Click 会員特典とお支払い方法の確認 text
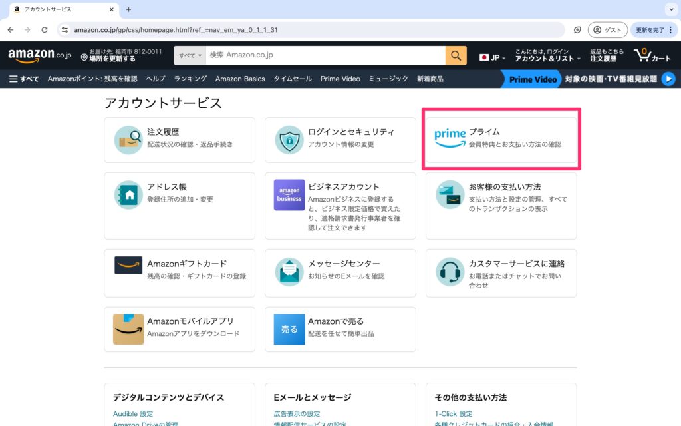This screenshot has width=681, height=426. pos(515,144)
